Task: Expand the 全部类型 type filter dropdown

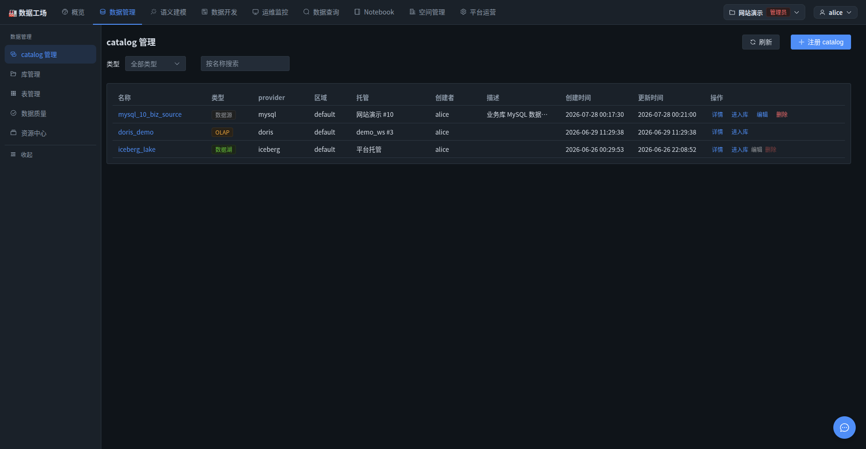Action: pyautogui.click(x=156, y=64)
